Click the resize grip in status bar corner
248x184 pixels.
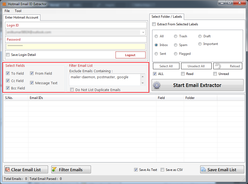(244, 180)
